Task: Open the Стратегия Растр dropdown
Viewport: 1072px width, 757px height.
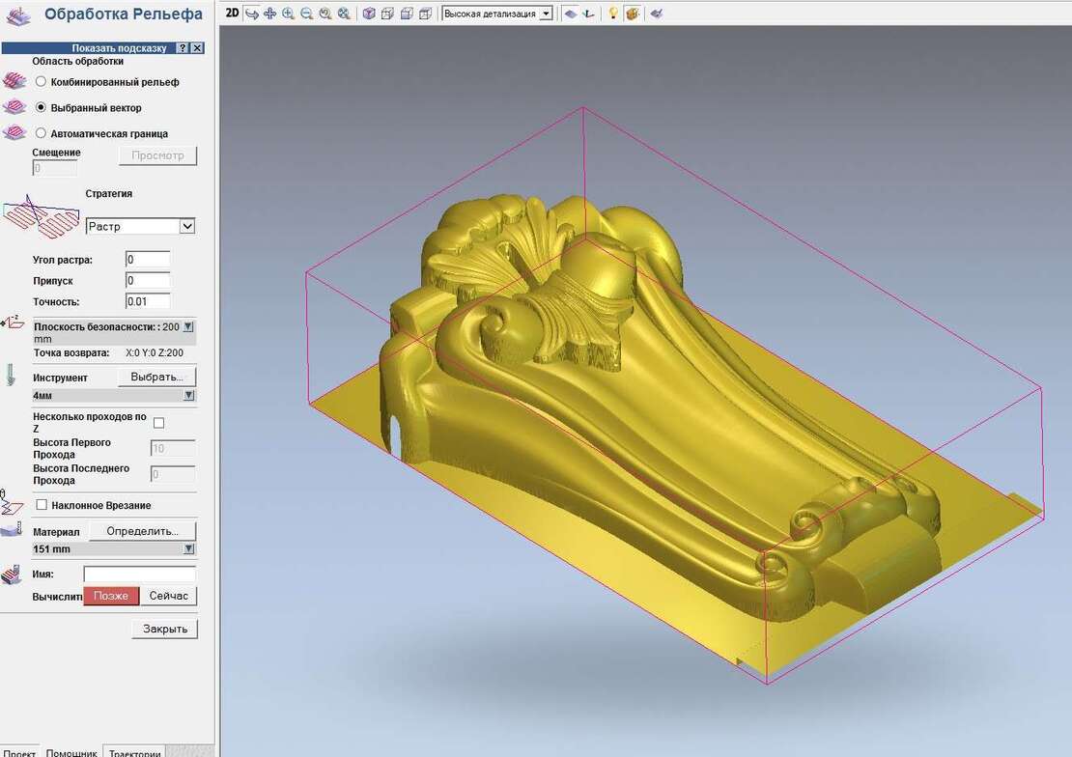Action: (x=141, y=226)
